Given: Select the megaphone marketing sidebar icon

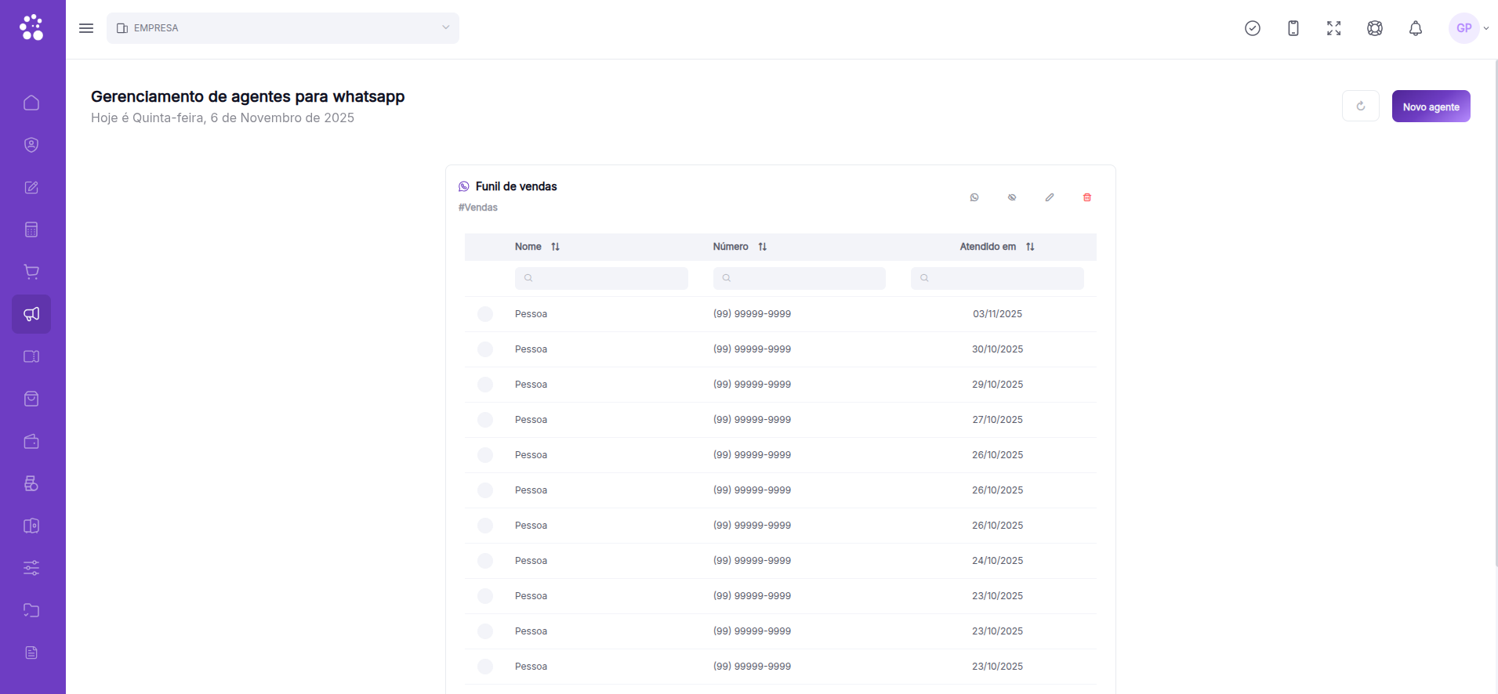Looking at the screenshot, I should tap(31, 314).
